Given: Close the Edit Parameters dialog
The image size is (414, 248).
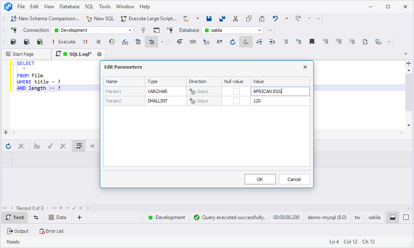Looking at the screenshot, I should pos(305,67).
